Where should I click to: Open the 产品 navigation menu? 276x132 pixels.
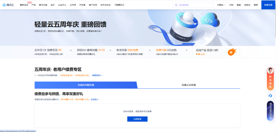coord(33,5)
